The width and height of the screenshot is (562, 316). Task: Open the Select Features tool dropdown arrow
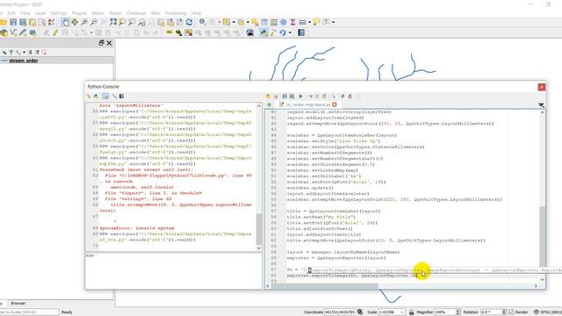pyautogui.click(x=234, y=22)
